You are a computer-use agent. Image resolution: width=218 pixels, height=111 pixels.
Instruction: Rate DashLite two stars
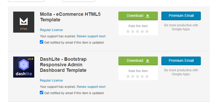[x=133, y=77]
